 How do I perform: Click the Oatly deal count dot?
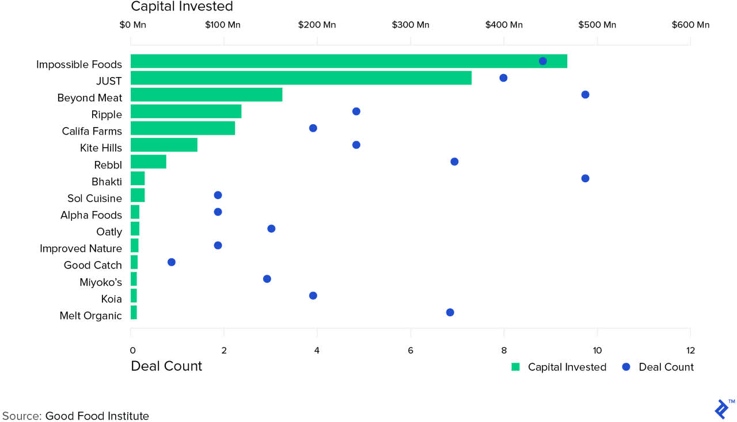[271, 229]
